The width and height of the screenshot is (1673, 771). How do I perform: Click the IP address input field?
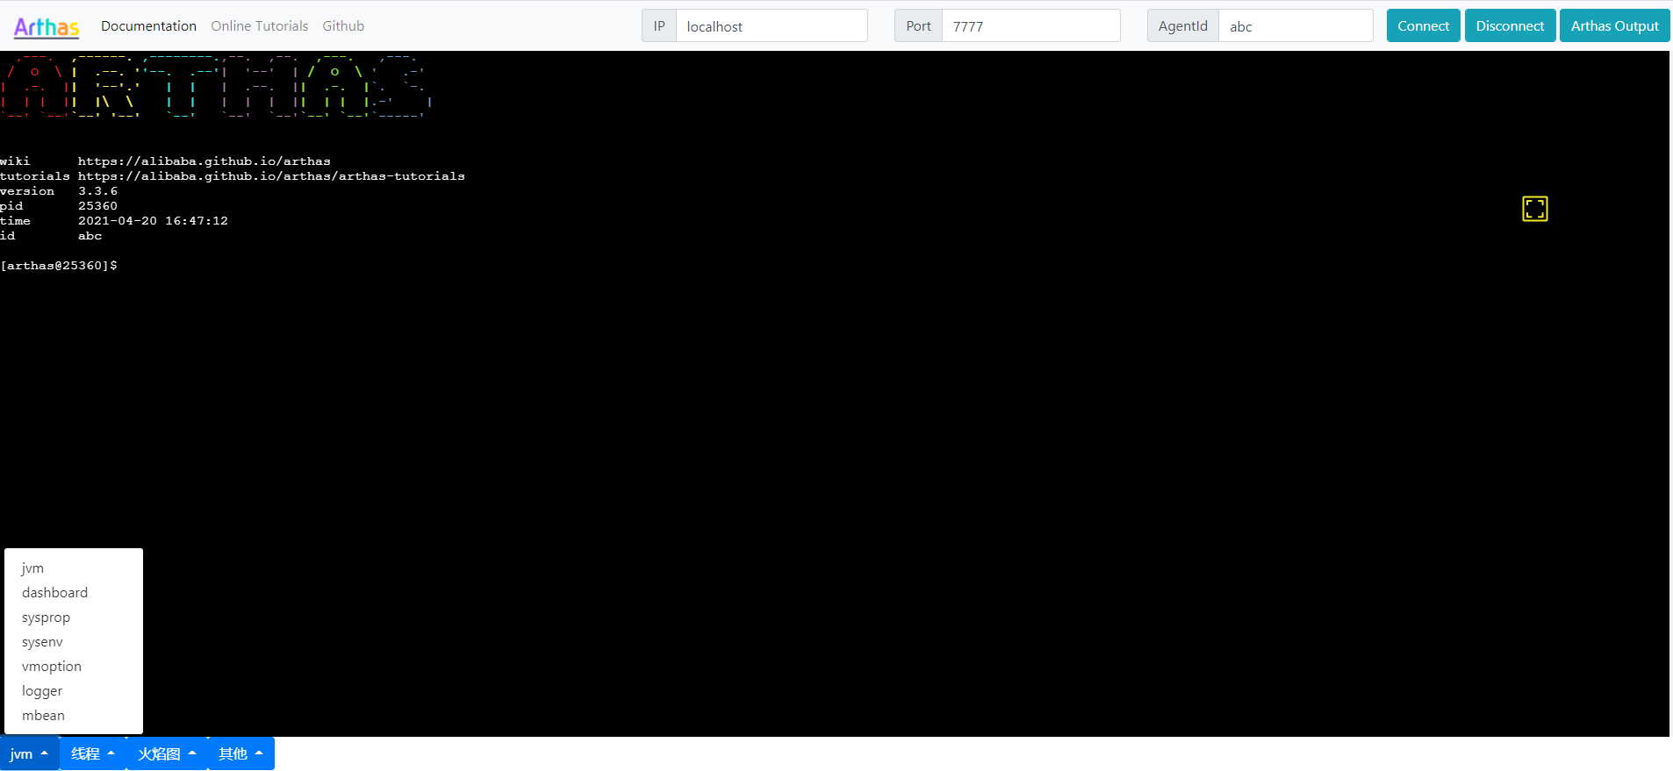(772, 26)
